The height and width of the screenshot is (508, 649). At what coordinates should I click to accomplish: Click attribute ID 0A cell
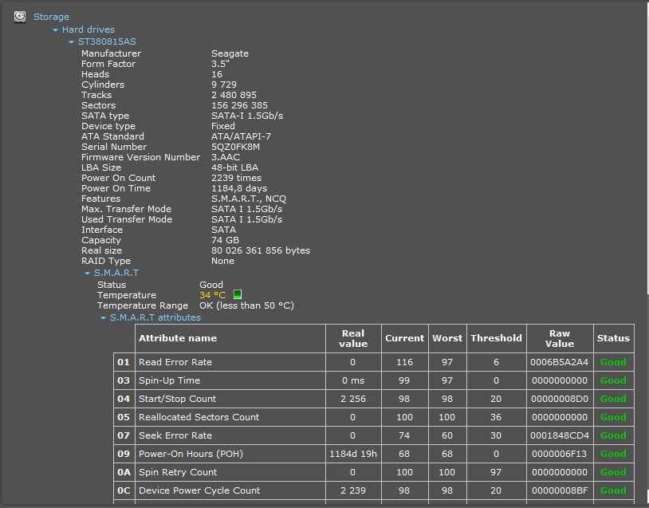coord(124,472)
